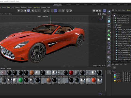Click the Volume Builder gear icon
Image resolution: width=131 pixels, height=98 pixels.
(x=109, y=39)
